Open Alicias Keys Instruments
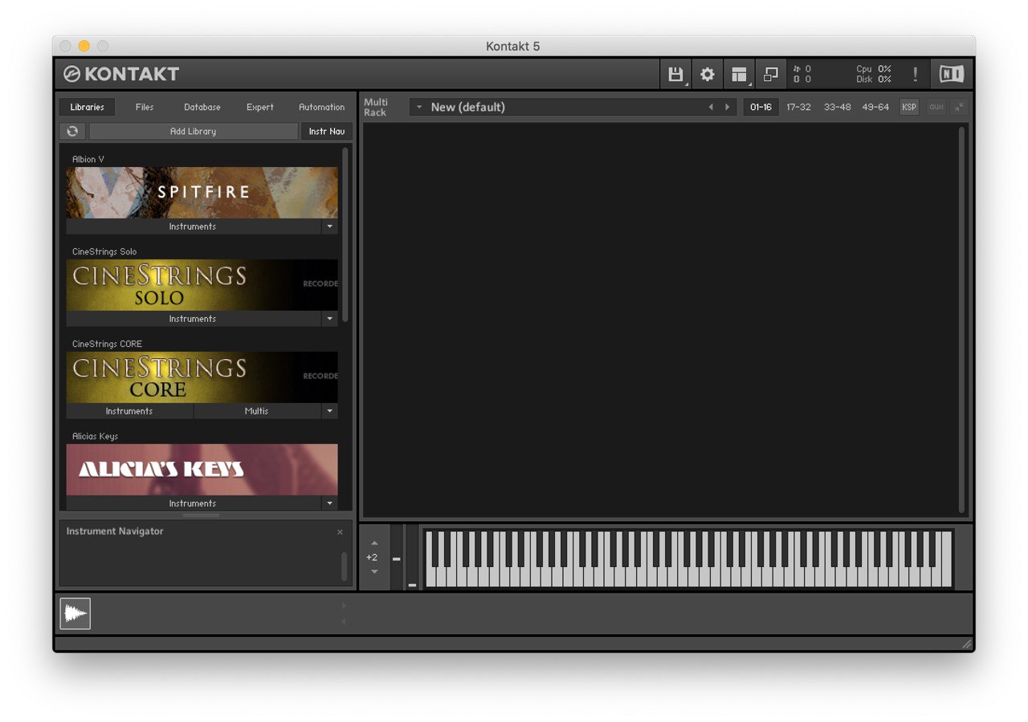This screenshot has width=1028, height=722. point(193,504)
